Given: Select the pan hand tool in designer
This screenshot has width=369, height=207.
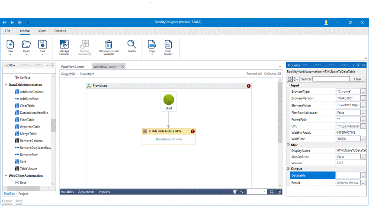Looking at the screenshot, I should [x=235, y=192].
